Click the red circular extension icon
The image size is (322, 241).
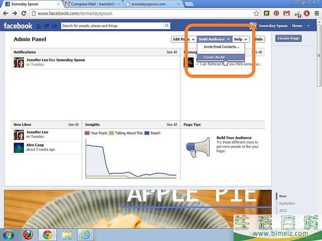pos(307,13)
